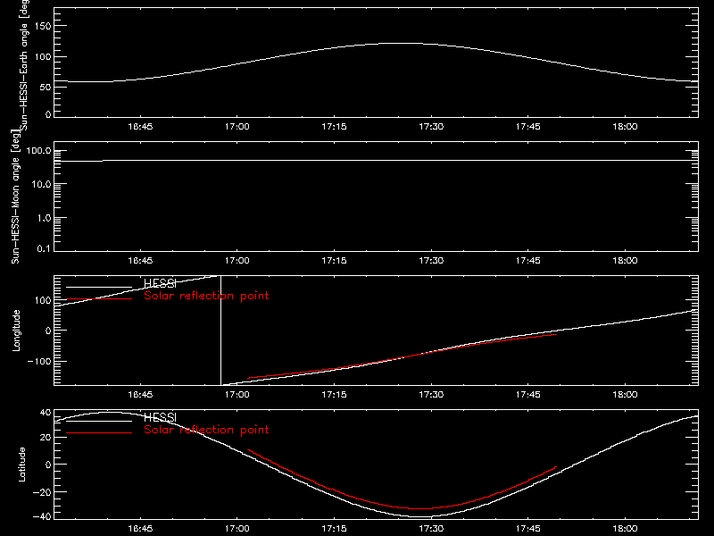
Task: Select 18:00 time label under Longitude plot
Action: [x=625, y=394]
